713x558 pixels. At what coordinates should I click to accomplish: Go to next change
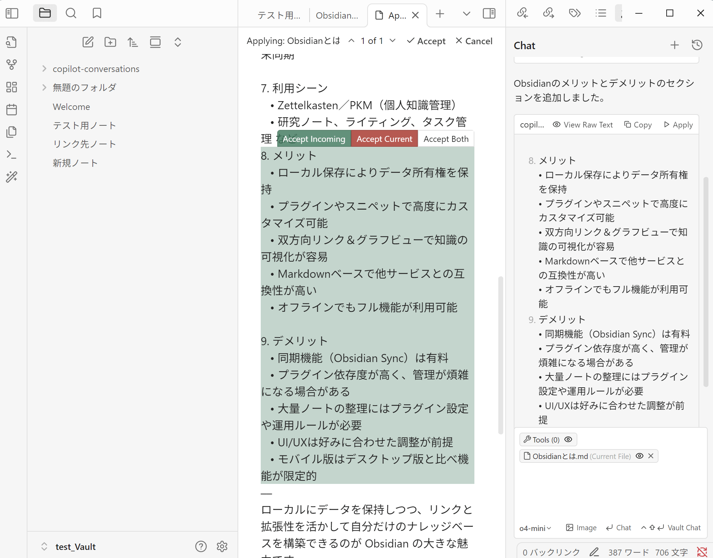click(x=393, y=41)
